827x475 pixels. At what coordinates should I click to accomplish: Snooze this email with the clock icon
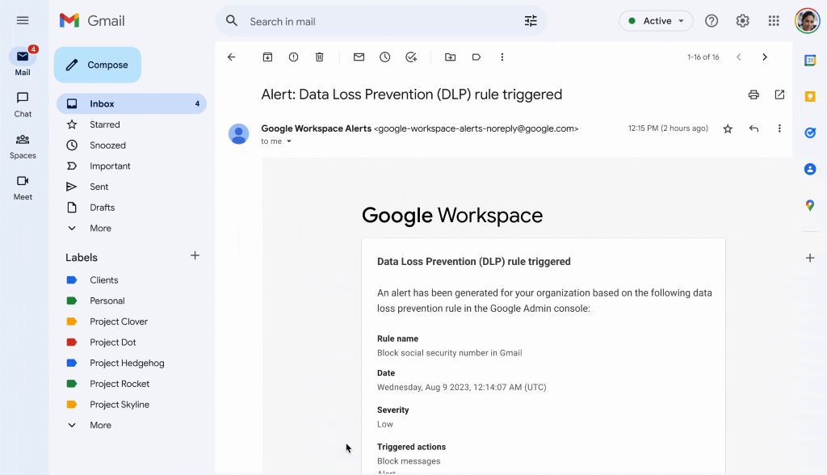point(385,57)
